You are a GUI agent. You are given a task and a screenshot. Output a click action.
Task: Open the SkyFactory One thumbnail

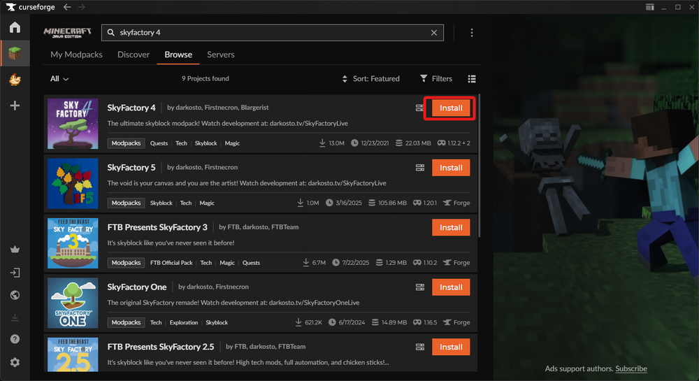[73, 303]
